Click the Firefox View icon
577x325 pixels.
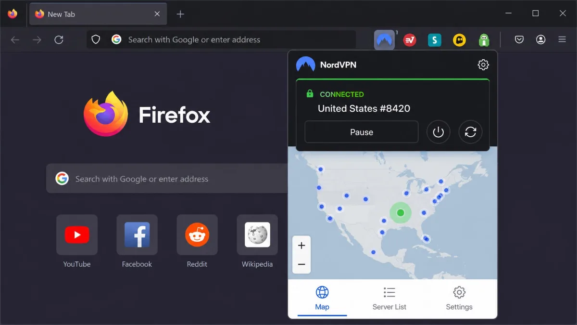click(x=13, y=14)
